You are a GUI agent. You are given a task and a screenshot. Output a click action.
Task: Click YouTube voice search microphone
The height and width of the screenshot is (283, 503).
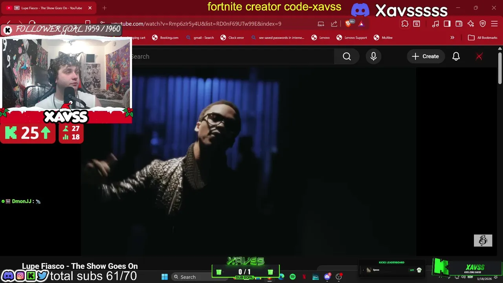[373, 57]
